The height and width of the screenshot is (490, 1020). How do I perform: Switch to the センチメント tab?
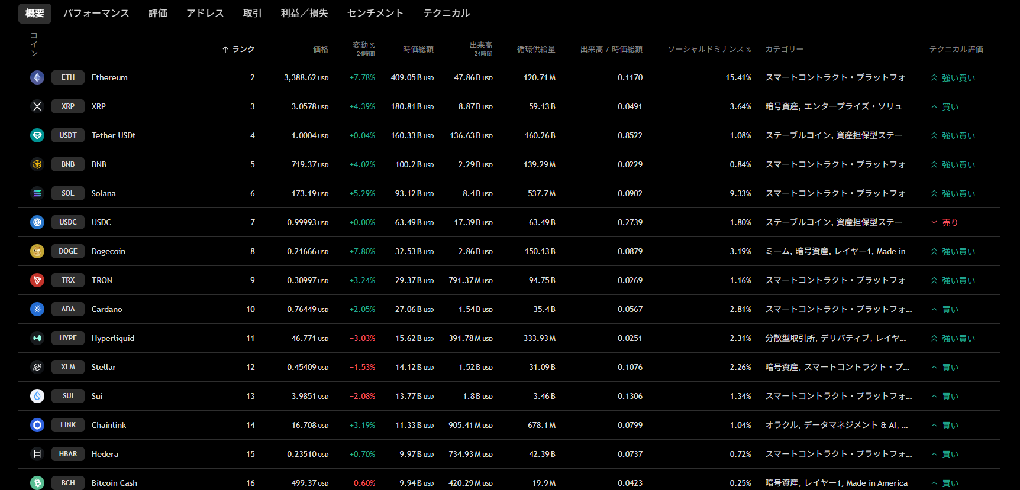(375, 13)
